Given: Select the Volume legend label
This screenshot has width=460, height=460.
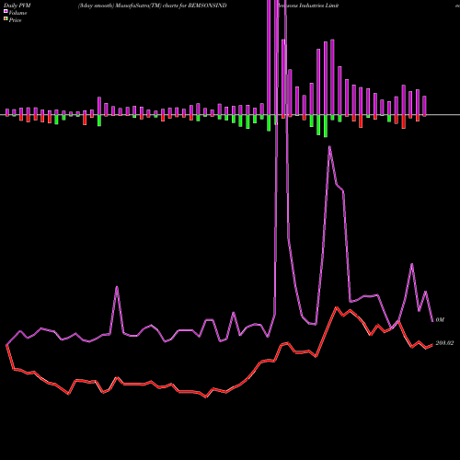Looking at the screenshot, I should coord(17,13).
